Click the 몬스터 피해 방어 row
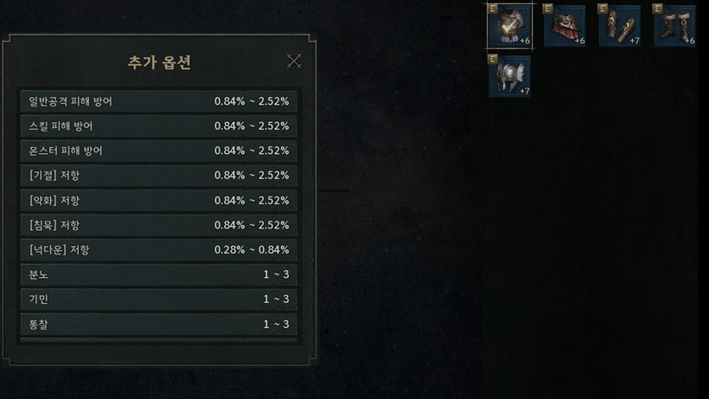 click(x=159, y=151)
